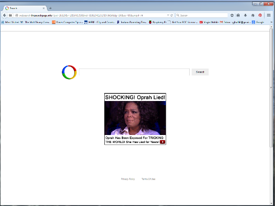Show more bookmarks with the chevron
The image size is (275, 206).
272,22
